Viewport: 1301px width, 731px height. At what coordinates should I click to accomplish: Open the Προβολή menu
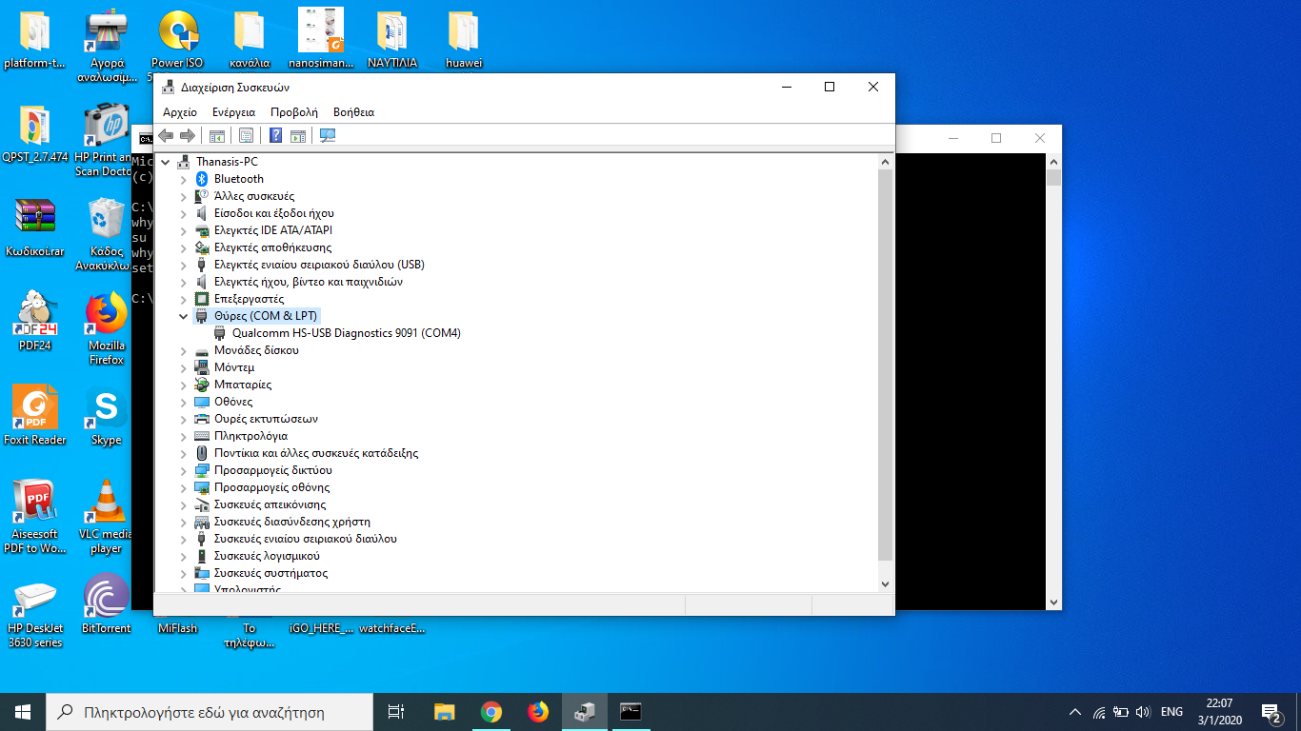293,112
